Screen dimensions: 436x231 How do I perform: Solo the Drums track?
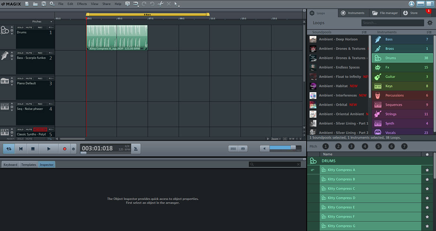click(20, 27)
